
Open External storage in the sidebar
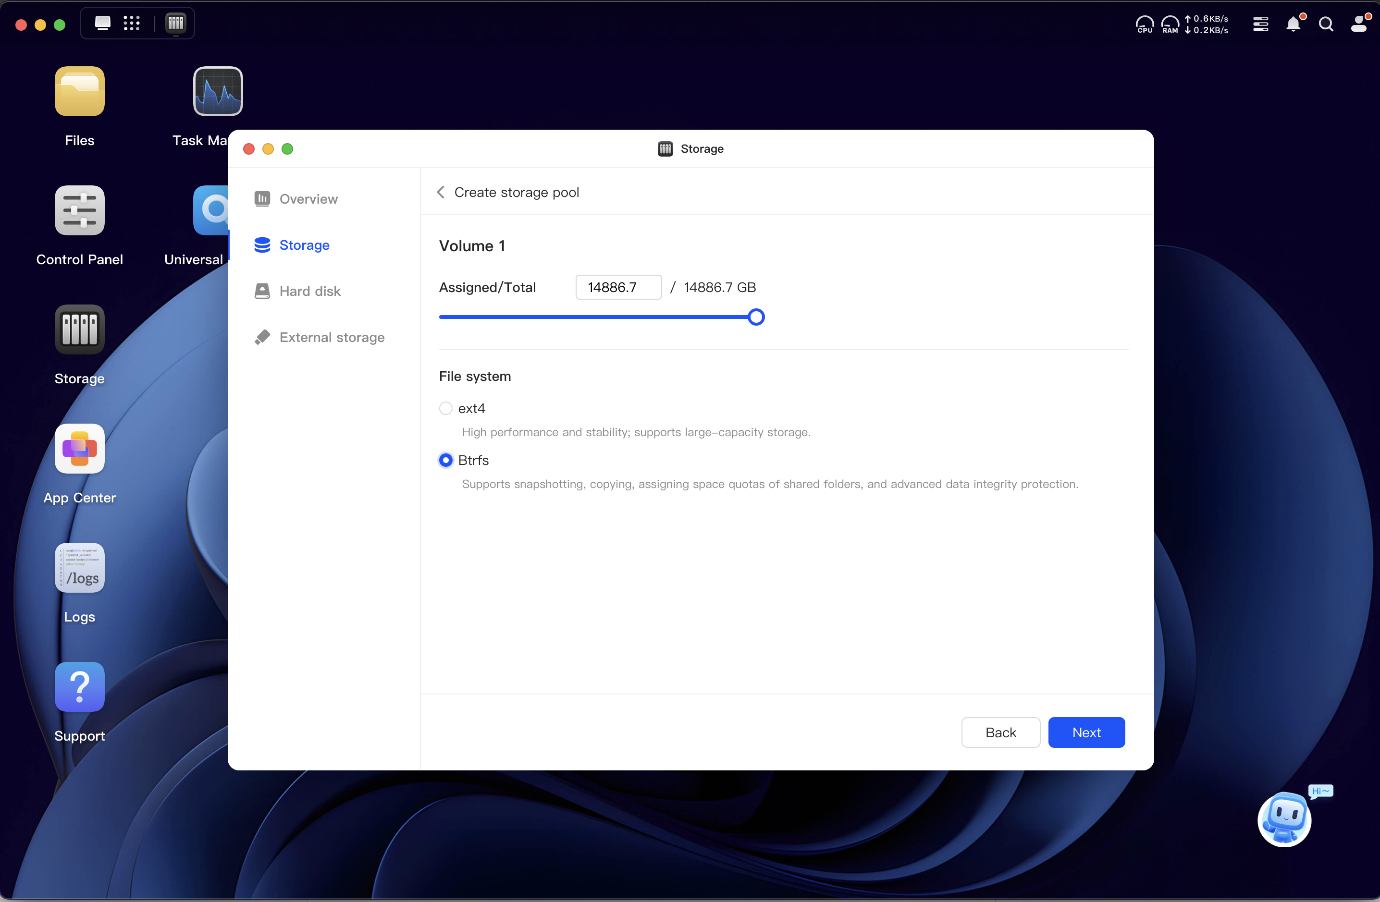tap(320, 337)
